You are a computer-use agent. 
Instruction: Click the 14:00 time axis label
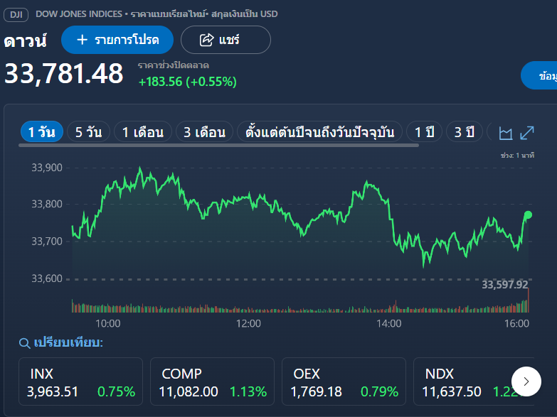[x=389, y=323]
